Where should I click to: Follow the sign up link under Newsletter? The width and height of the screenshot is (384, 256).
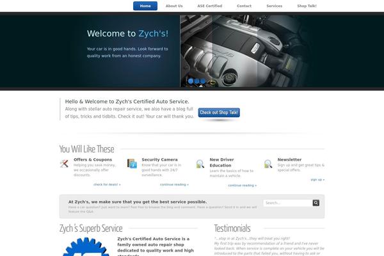(x=317, y=180)
